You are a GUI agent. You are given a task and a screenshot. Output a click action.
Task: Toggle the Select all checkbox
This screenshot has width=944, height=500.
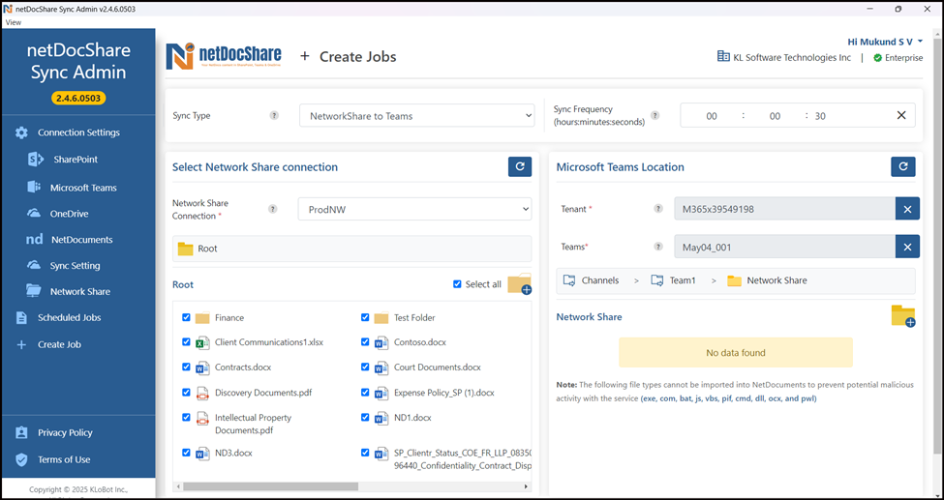point(457,284)
